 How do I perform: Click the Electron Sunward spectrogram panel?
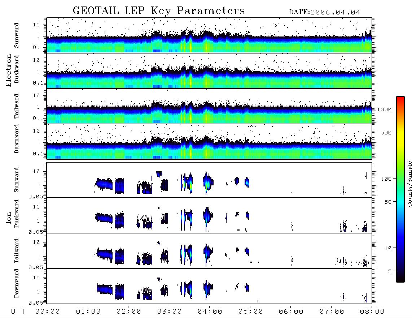[209, 35]
